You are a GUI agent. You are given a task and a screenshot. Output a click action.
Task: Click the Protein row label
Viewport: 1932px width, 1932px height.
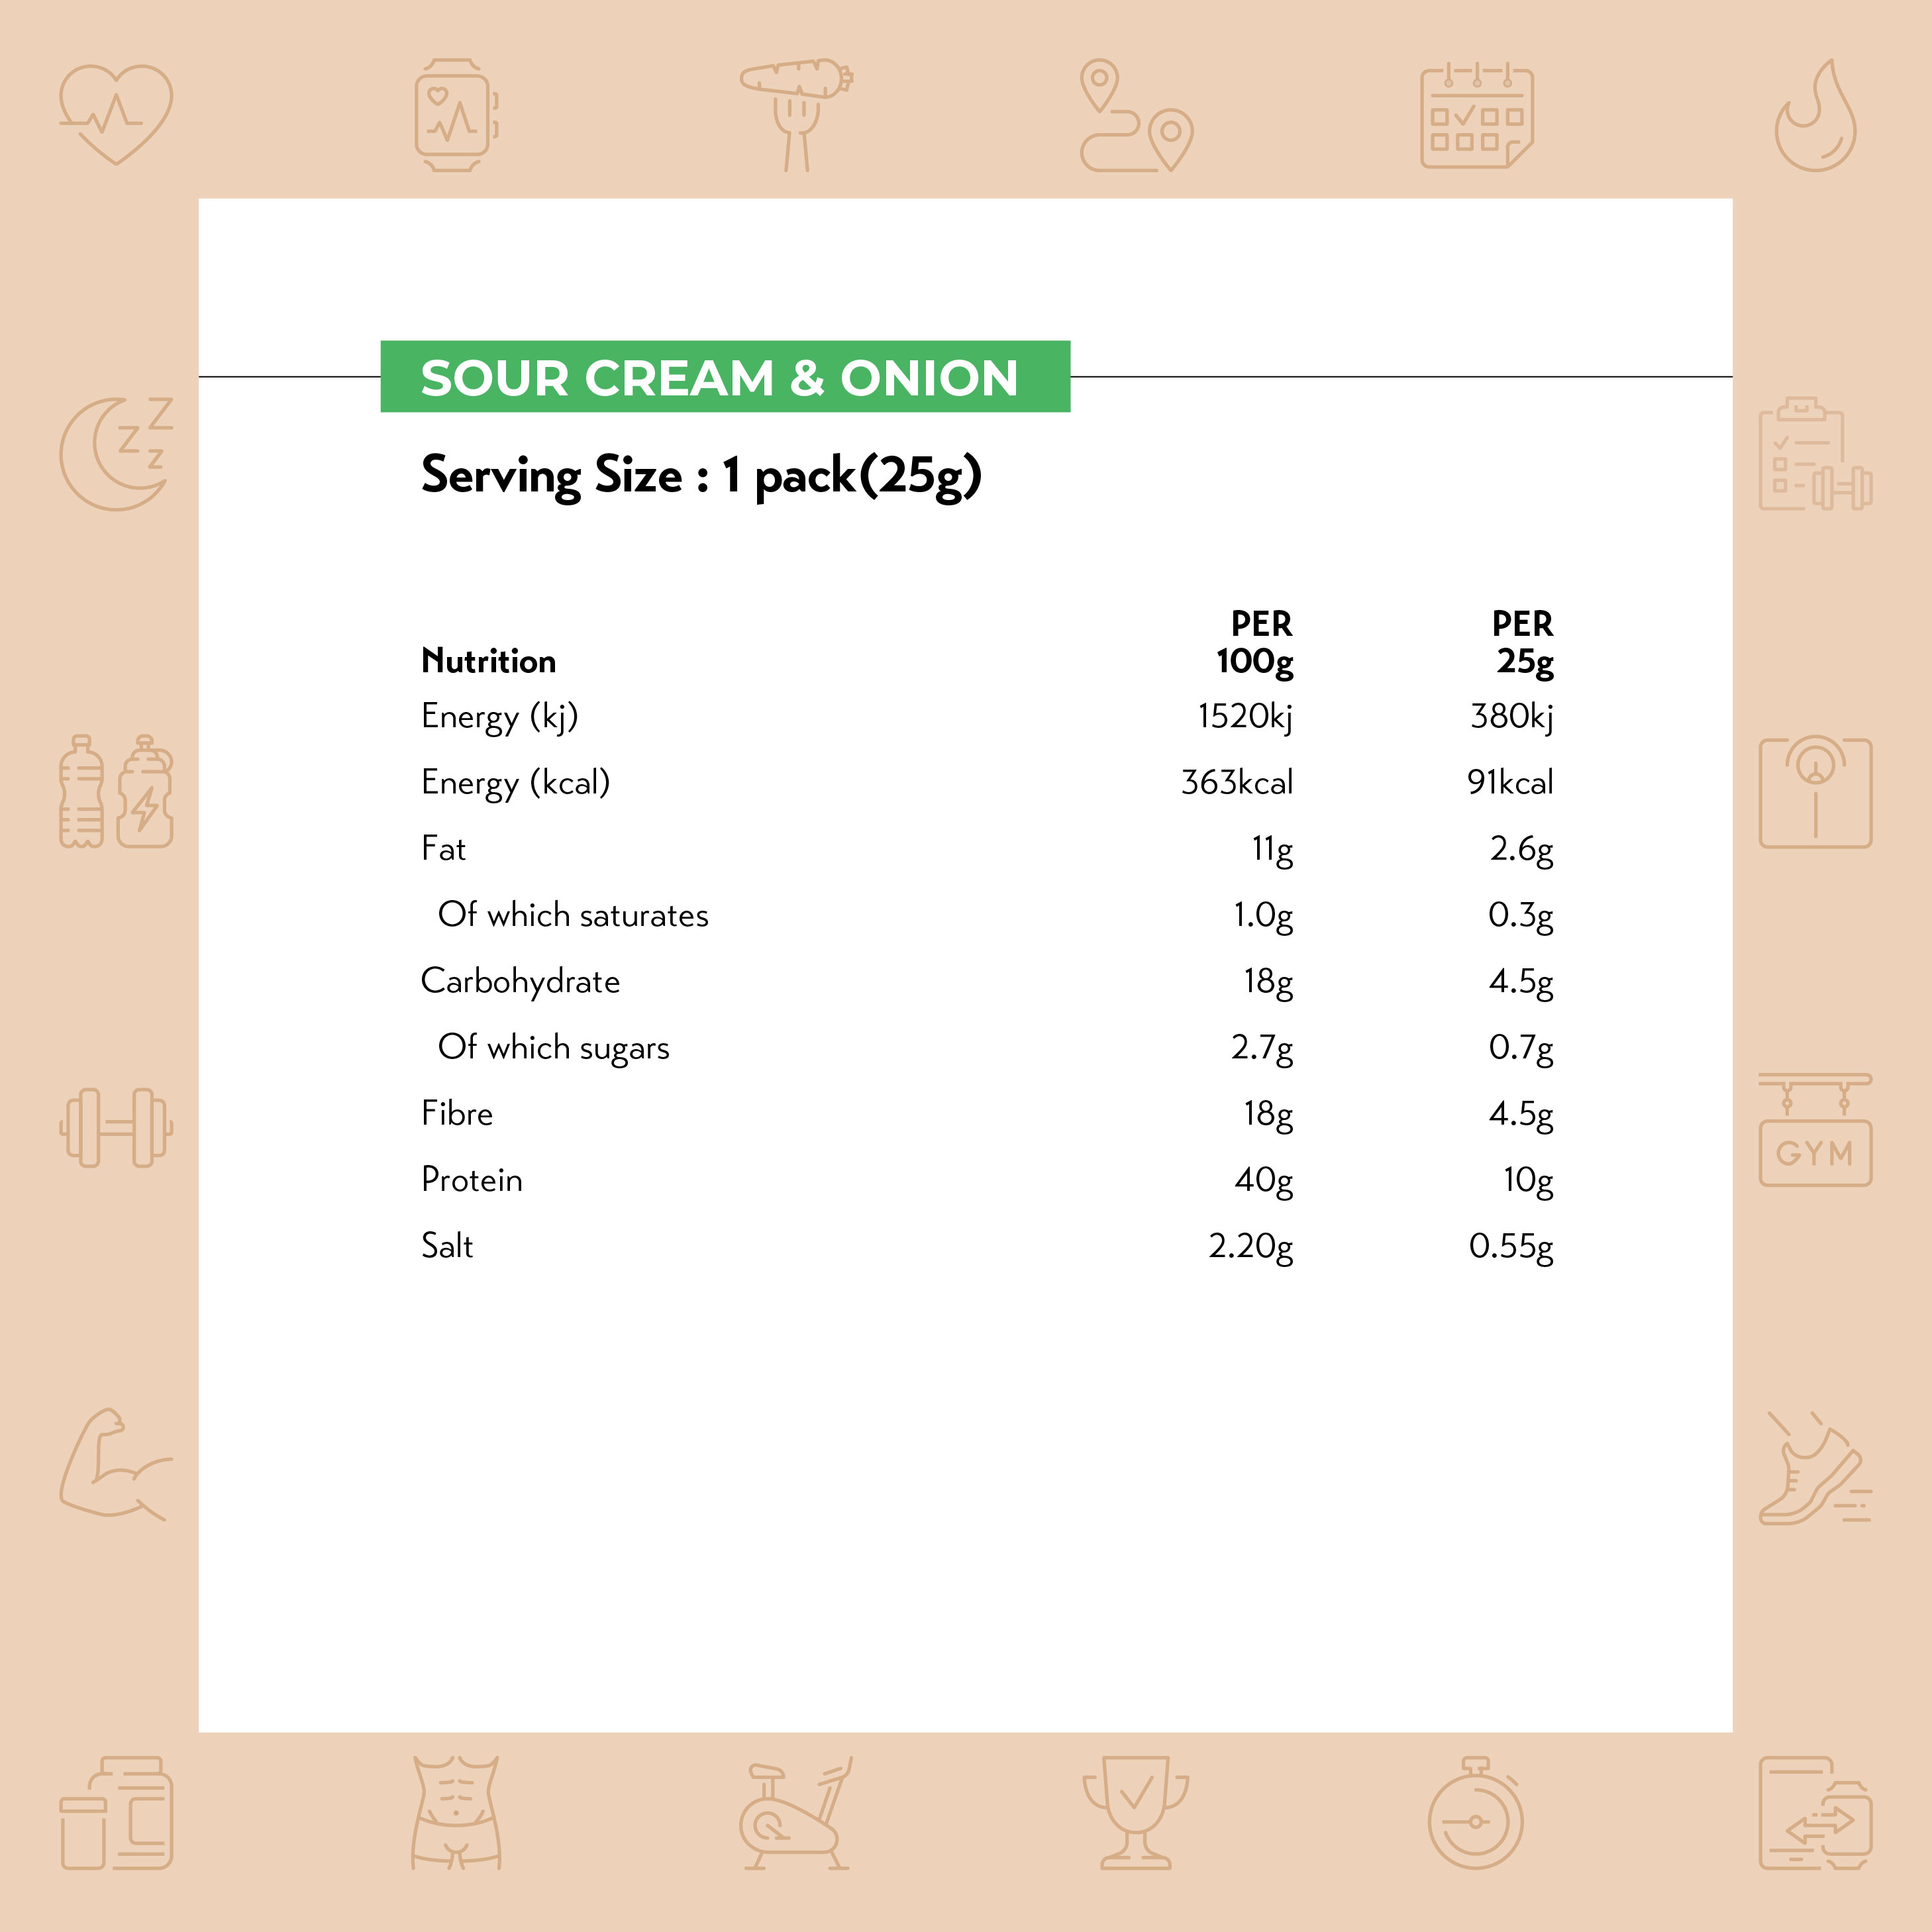point(472,1179)
